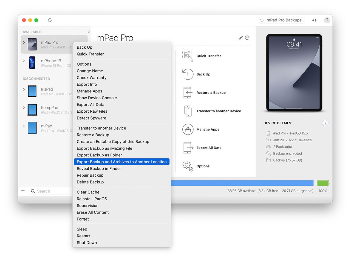Click the Options gears icon
Image resolution: width=351 pixels, height=263 pixels.
click(x=188, y=166)
